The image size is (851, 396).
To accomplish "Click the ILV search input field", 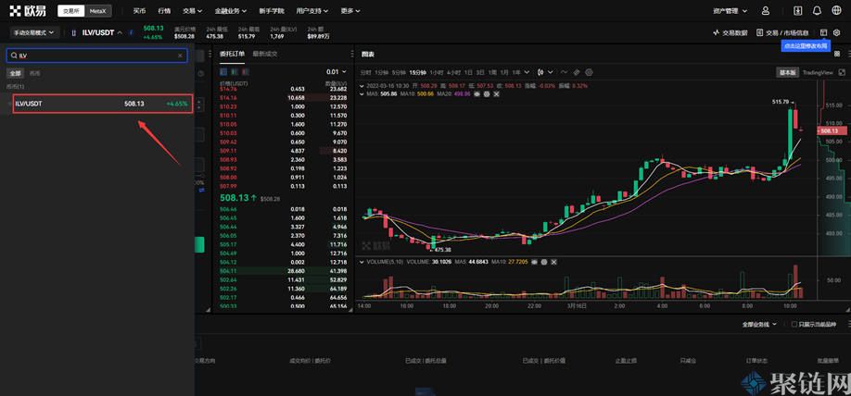I will [93, 56].
